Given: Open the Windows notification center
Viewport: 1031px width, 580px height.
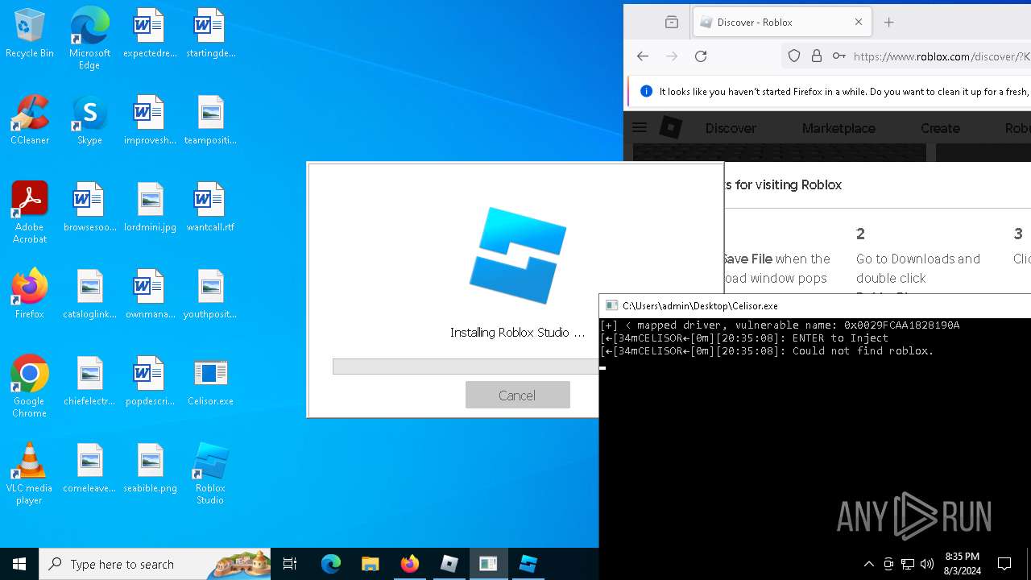Looking at the screenshot, I should click(x=1004, y=564).
